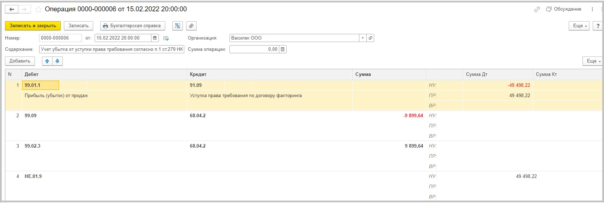This screenshot has height=203, width=604.
Task: Click Прибыль (убыток) от продаж text
Action: pos(56,96)
